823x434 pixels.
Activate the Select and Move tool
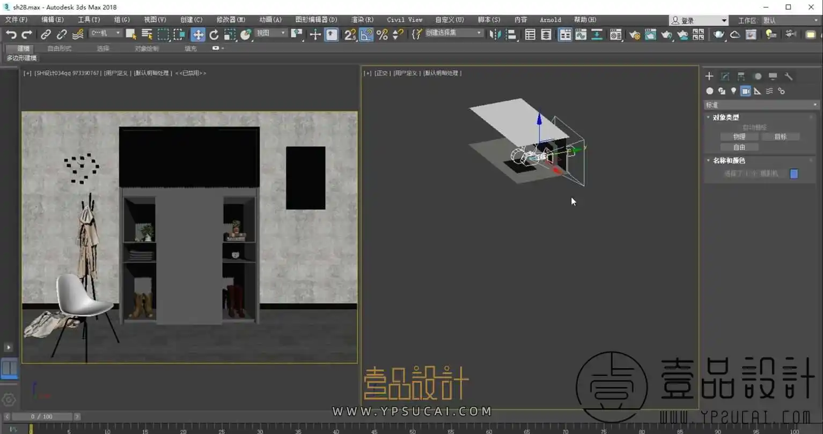(x=198, y=34)
